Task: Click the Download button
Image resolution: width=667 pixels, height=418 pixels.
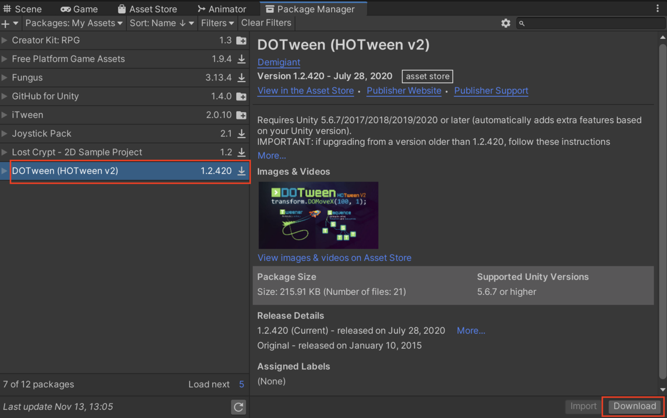Action: [x=635, y=406]
